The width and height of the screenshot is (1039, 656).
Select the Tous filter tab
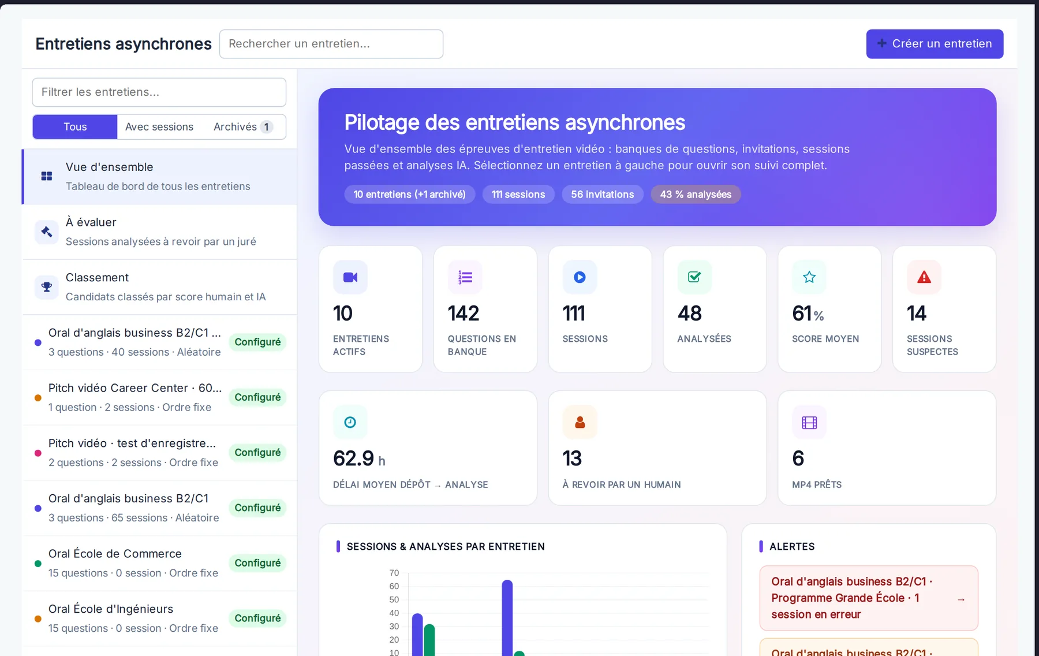point(75,126)
